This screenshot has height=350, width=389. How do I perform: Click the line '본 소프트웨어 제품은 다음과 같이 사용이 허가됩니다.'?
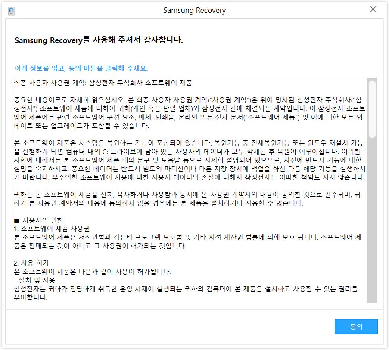coord(92,272)
